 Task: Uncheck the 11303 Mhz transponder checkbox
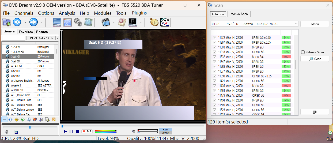coord(214,47)
